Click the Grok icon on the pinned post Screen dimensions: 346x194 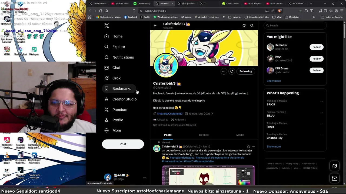[x=248, y=147]
